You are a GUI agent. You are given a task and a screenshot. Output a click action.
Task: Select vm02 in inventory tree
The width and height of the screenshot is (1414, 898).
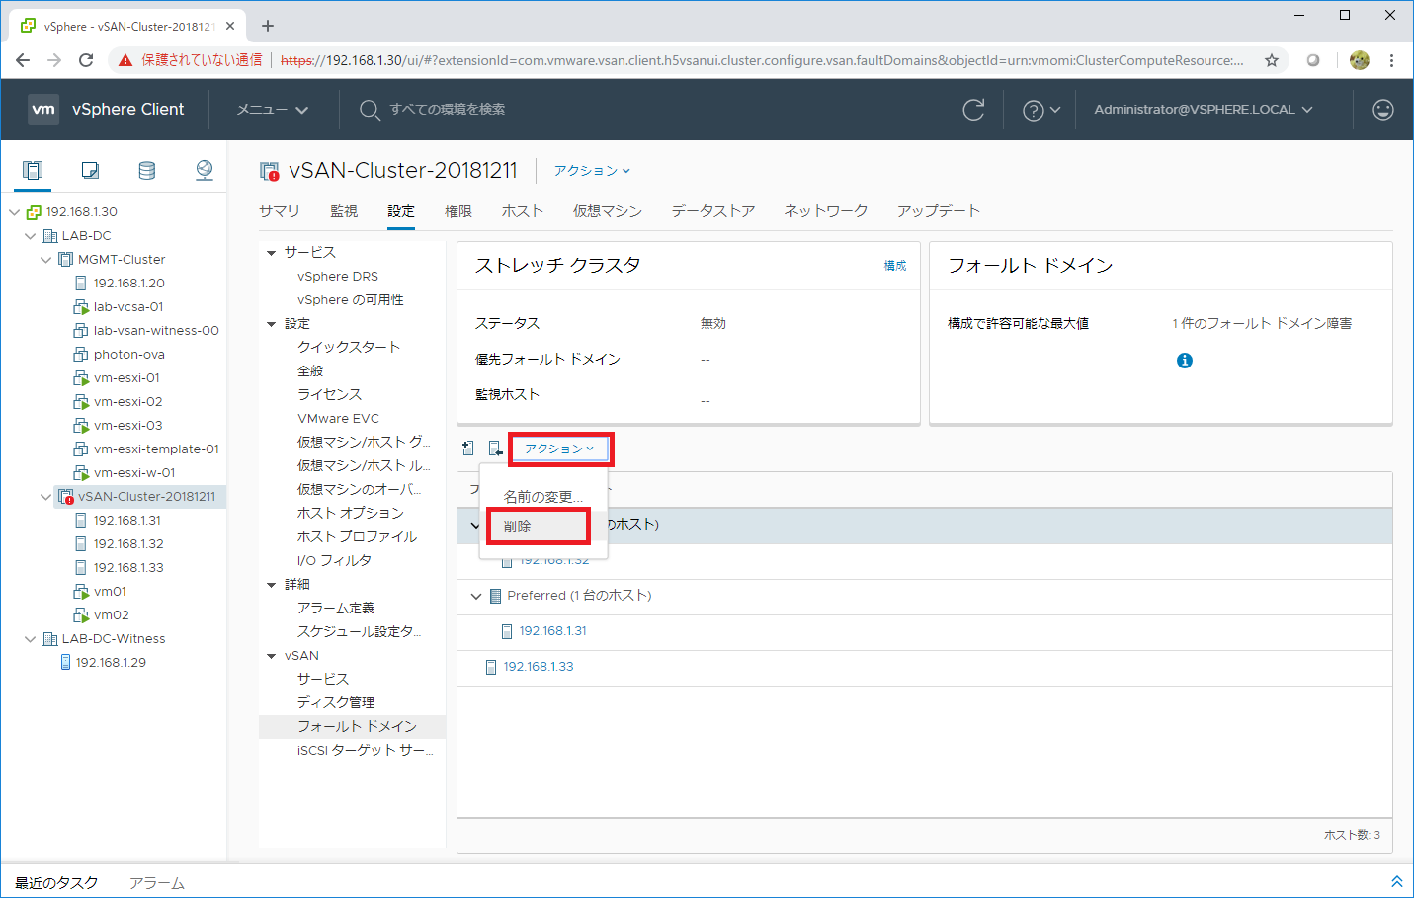click(x=112, y=615)
